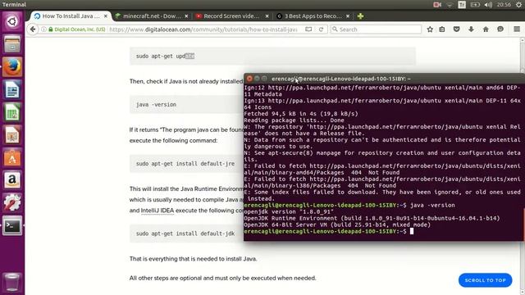Open LibreOffice Writer from launcher
525x295 pixels.
pyautogui.click(x=12, y=89)
